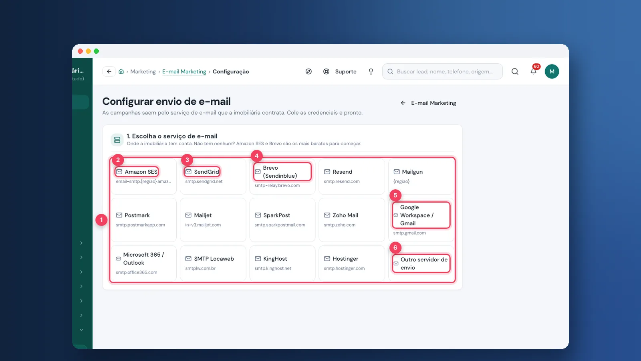This screenshot has height=361, width=641.
Task: Choose SendGrid as email service
Action: coord(213,176)
